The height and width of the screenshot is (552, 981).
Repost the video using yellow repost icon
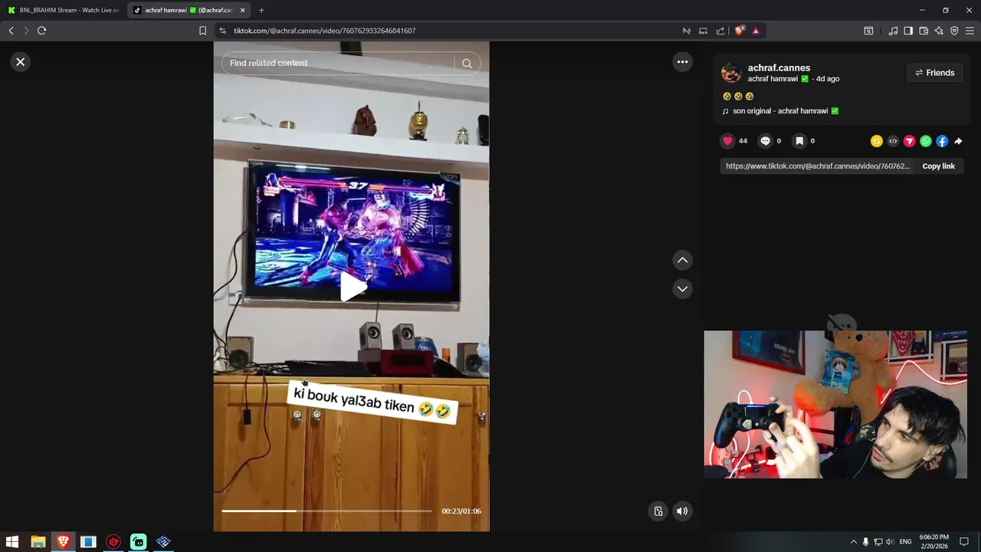click(877, 141)
